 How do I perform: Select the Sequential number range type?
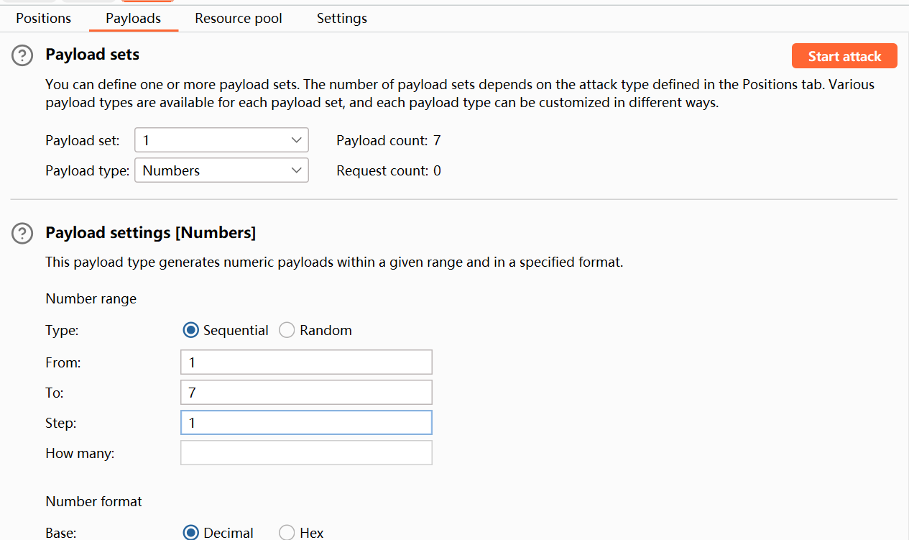coord(191,330)
